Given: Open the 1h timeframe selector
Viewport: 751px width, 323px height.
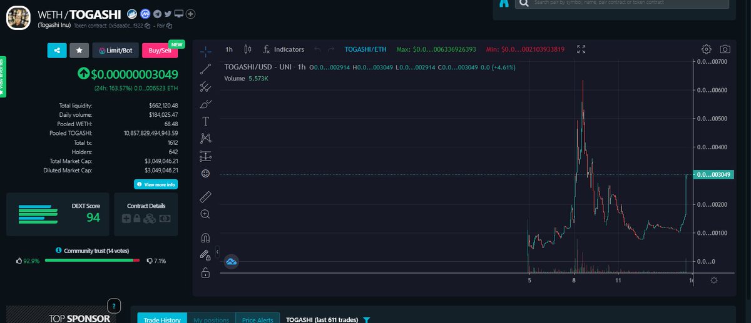Looking at the screenshot, I should coord(229,49).
